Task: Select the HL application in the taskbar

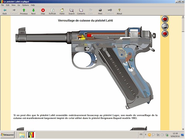Action: coord(31,135)
